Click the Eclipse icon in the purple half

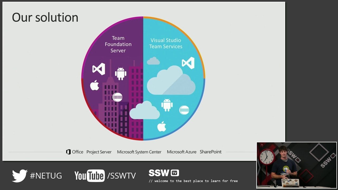point(118,97)
